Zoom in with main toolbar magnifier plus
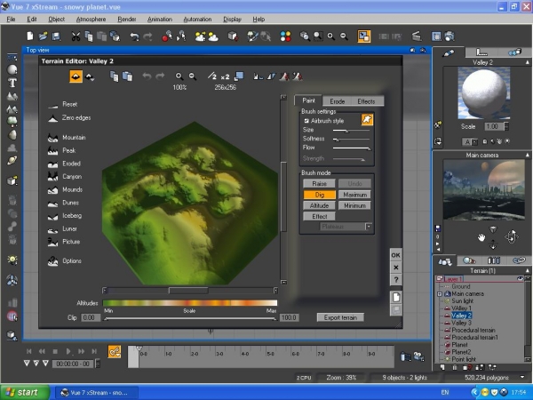533x400 pixels. (x=331, y=36)
